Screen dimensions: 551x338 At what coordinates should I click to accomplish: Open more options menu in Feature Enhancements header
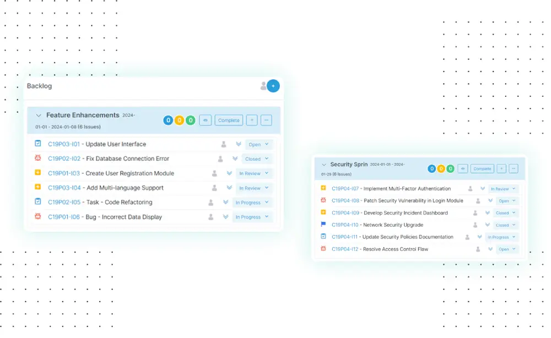point(266,120)
